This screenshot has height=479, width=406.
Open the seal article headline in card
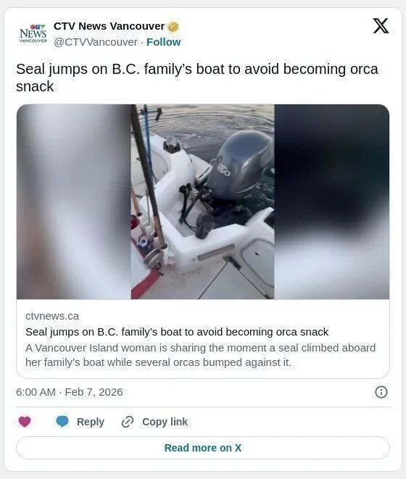(177, 332)
